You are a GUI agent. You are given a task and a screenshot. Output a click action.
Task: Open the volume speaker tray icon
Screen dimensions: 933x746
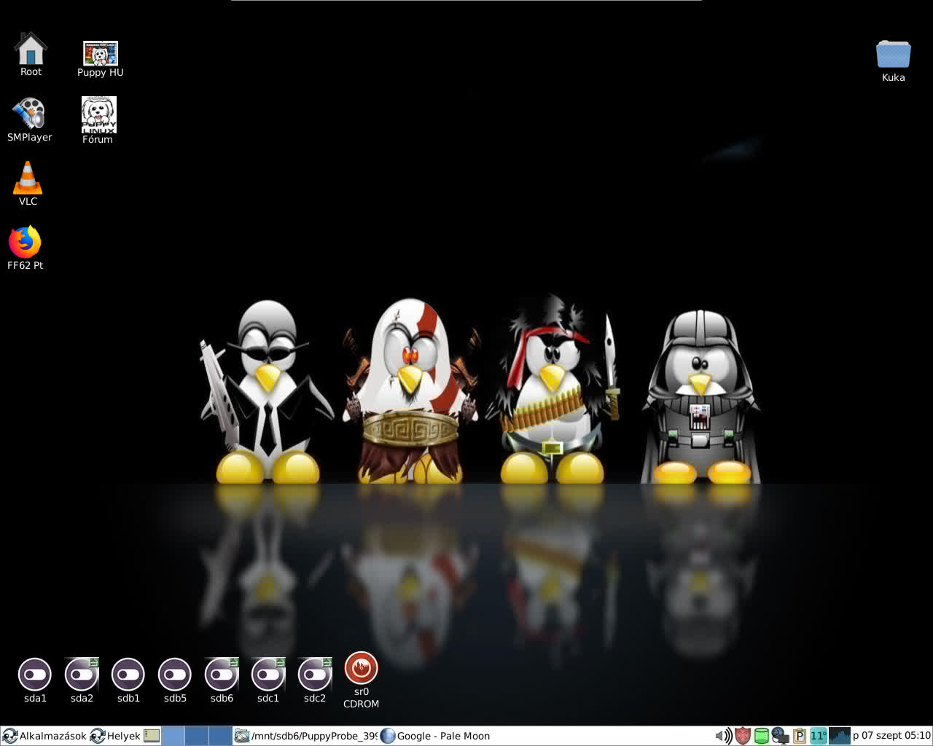pyautogui.click(x=723, y=736)
